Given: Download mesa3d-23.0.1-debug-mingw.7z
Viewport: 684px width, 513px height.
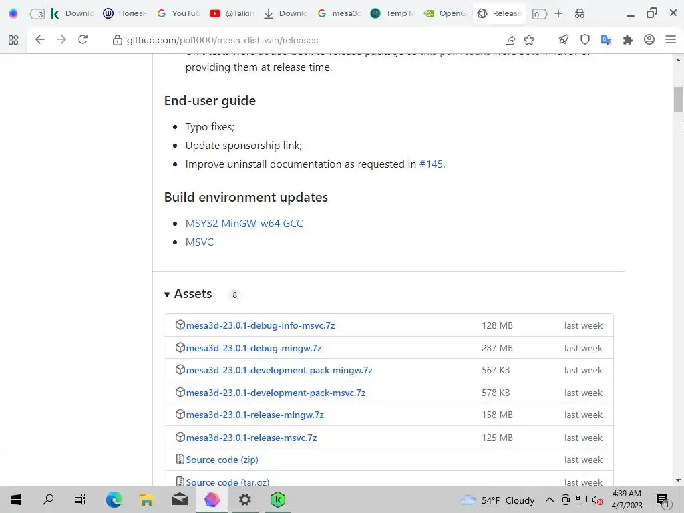Looking at the screenshot, I should click(x=253, y=348).
